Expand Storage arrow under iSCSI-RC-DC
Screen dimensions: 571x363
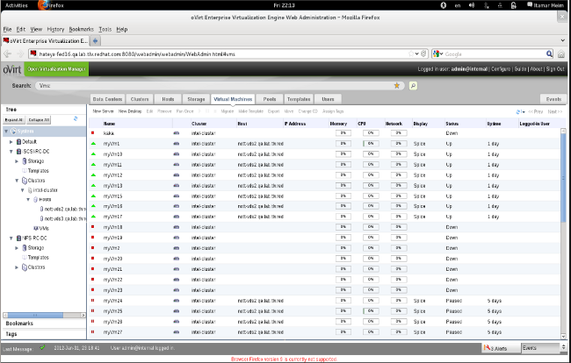click(x=17, y=161)
